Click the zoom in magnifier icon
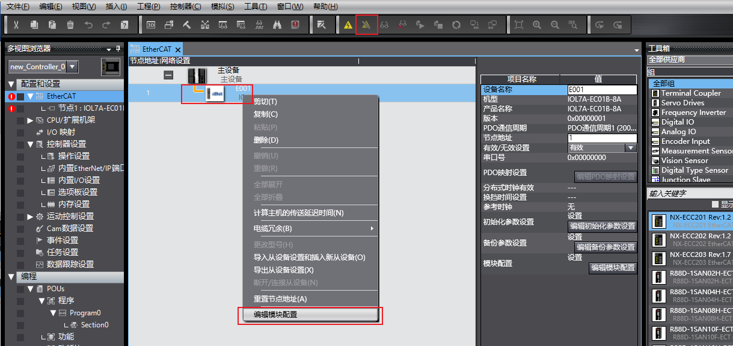The height and width of the screenshot is (346, 733). (x=537, y=25)
